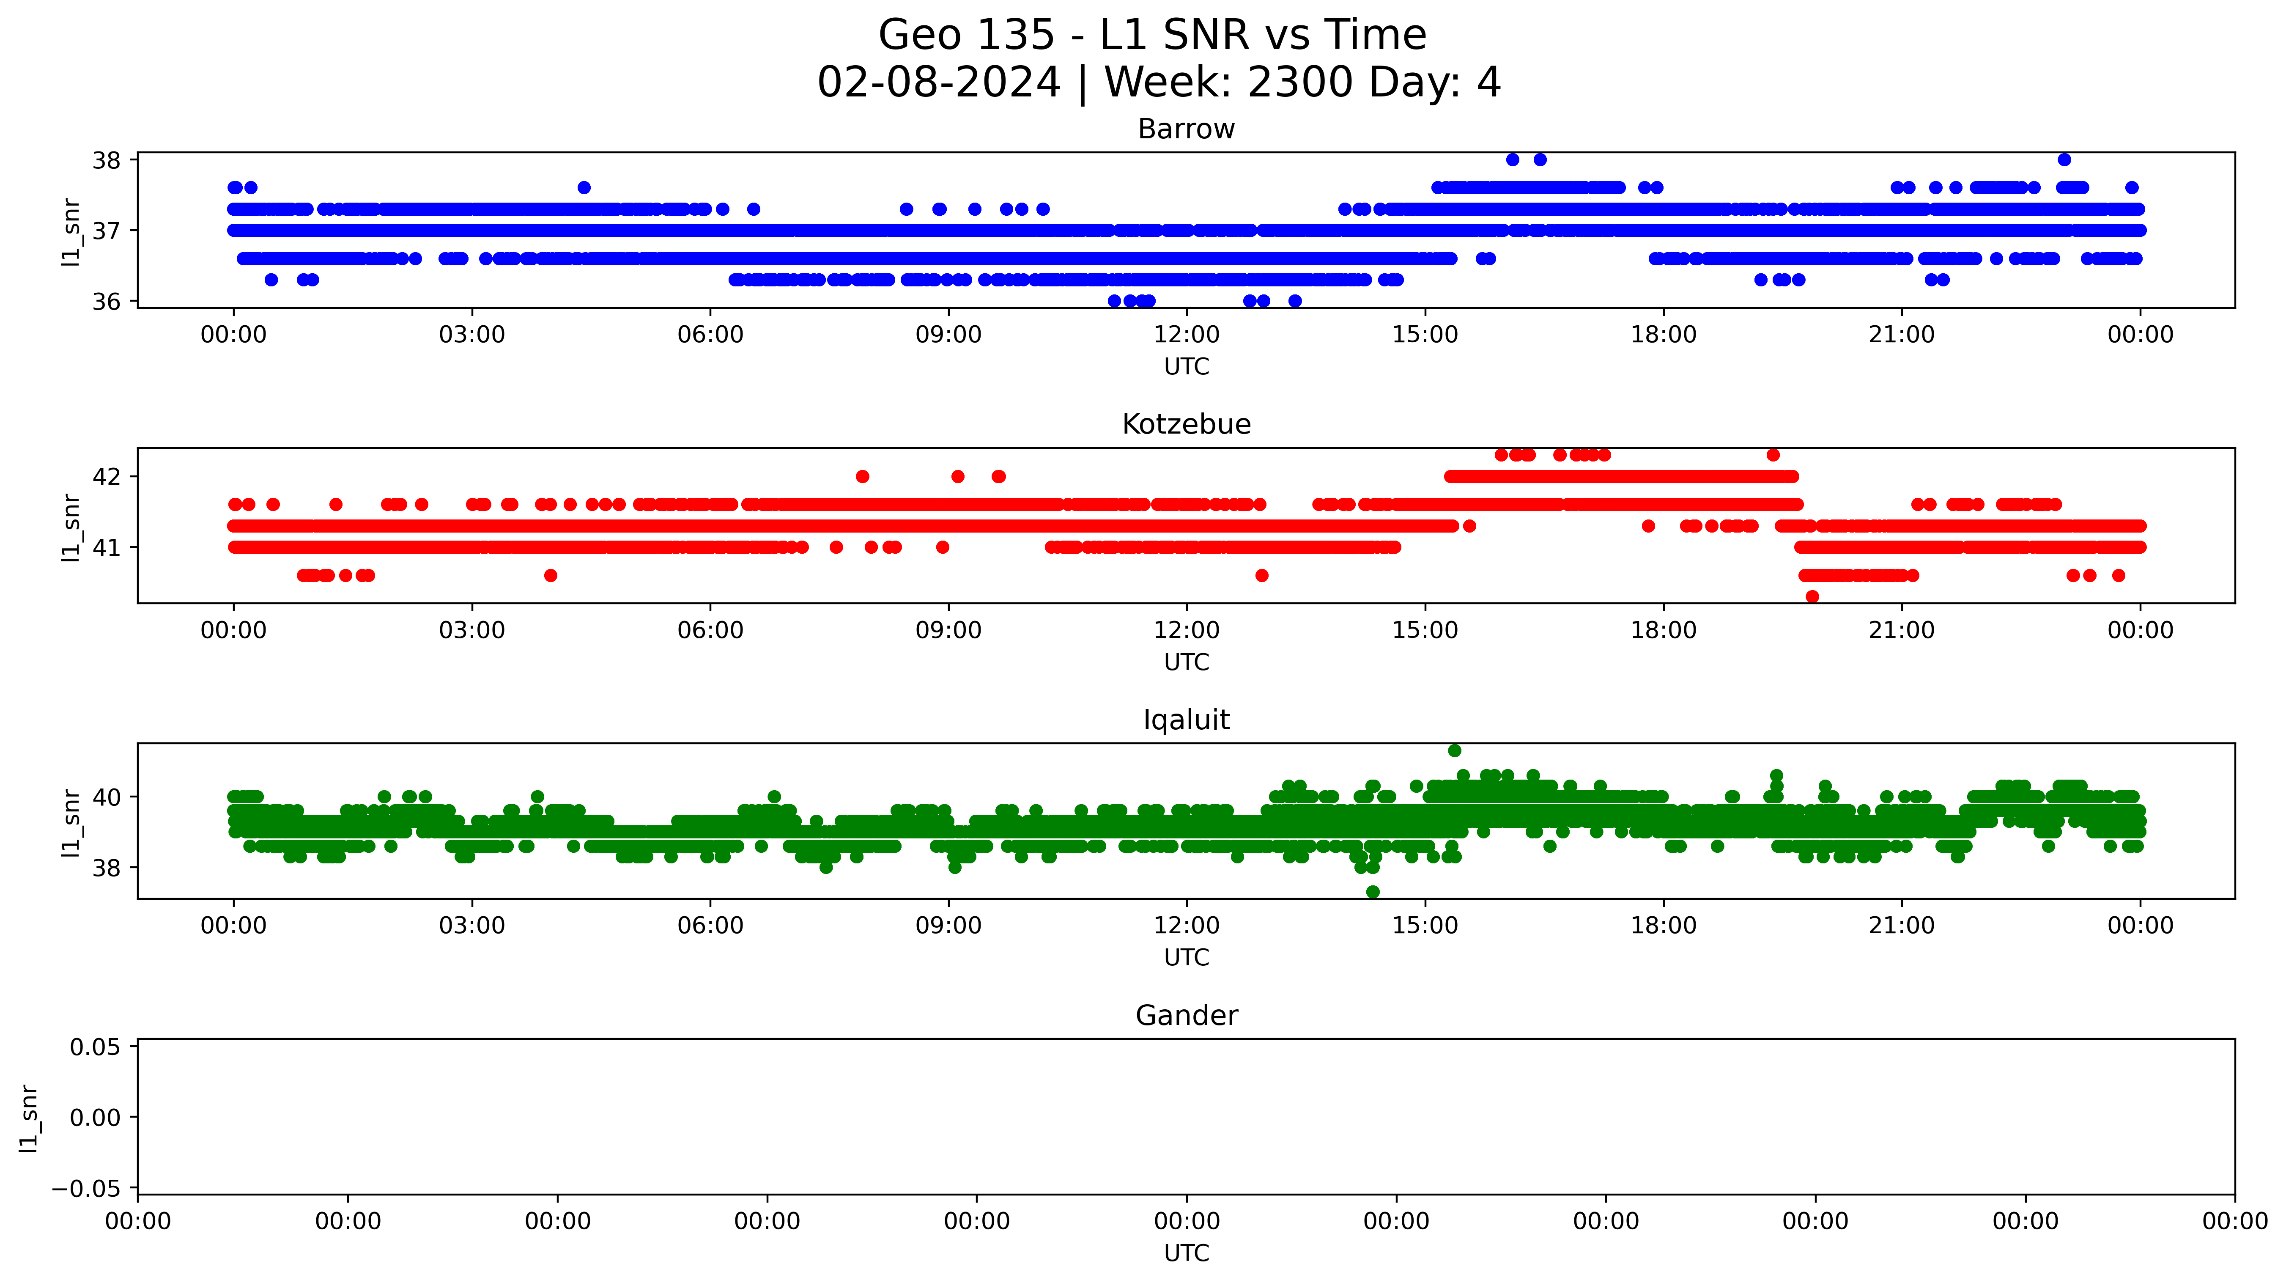Click the "UTC" axis label under Iqaluit plot

pyautogui.click(x=1187, y=958)
